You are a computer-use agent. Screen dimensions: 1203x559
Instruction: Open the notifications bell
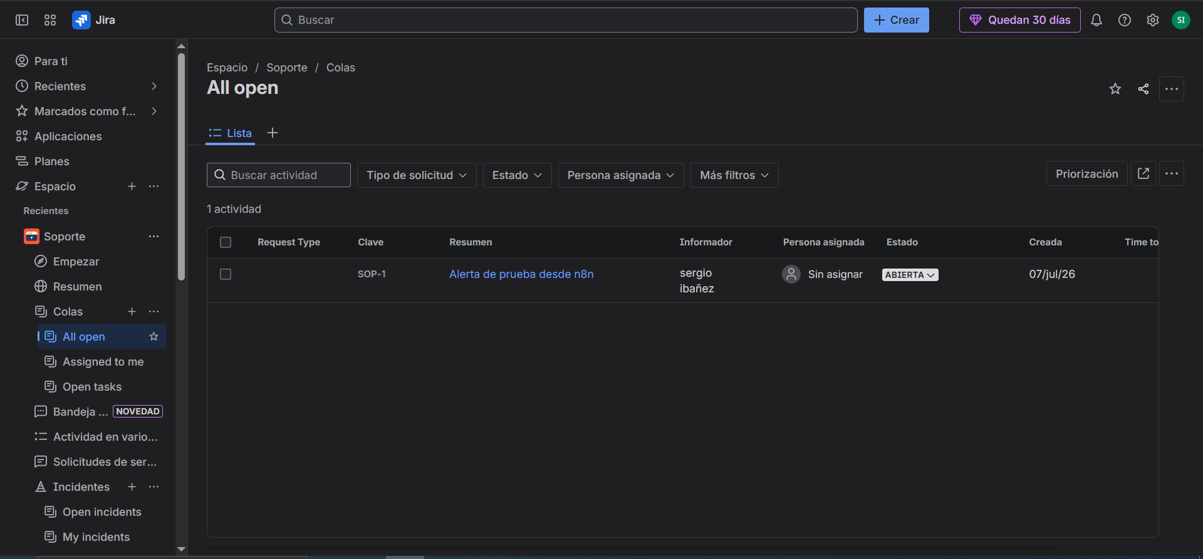click(x=1096, y=20)
